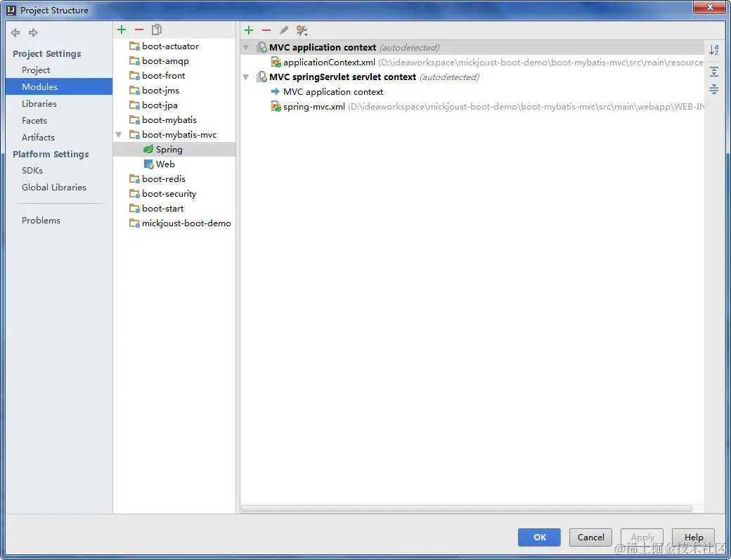
Task: Click MVC springServlet servlet context fileset icon
Action: [262, 77]
